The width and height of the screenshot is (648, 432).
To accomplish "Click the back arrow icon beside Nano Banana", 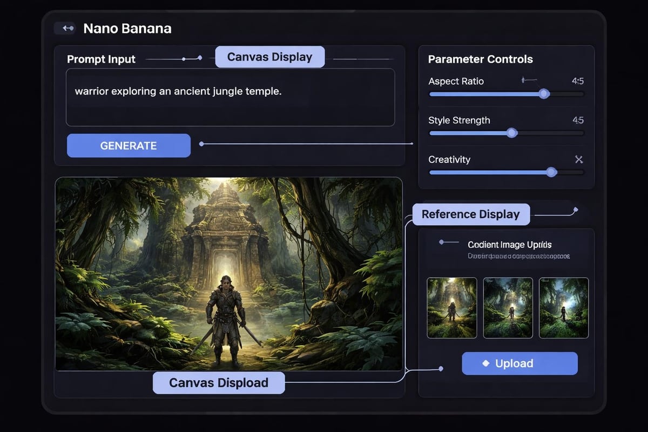I will 66,28.
